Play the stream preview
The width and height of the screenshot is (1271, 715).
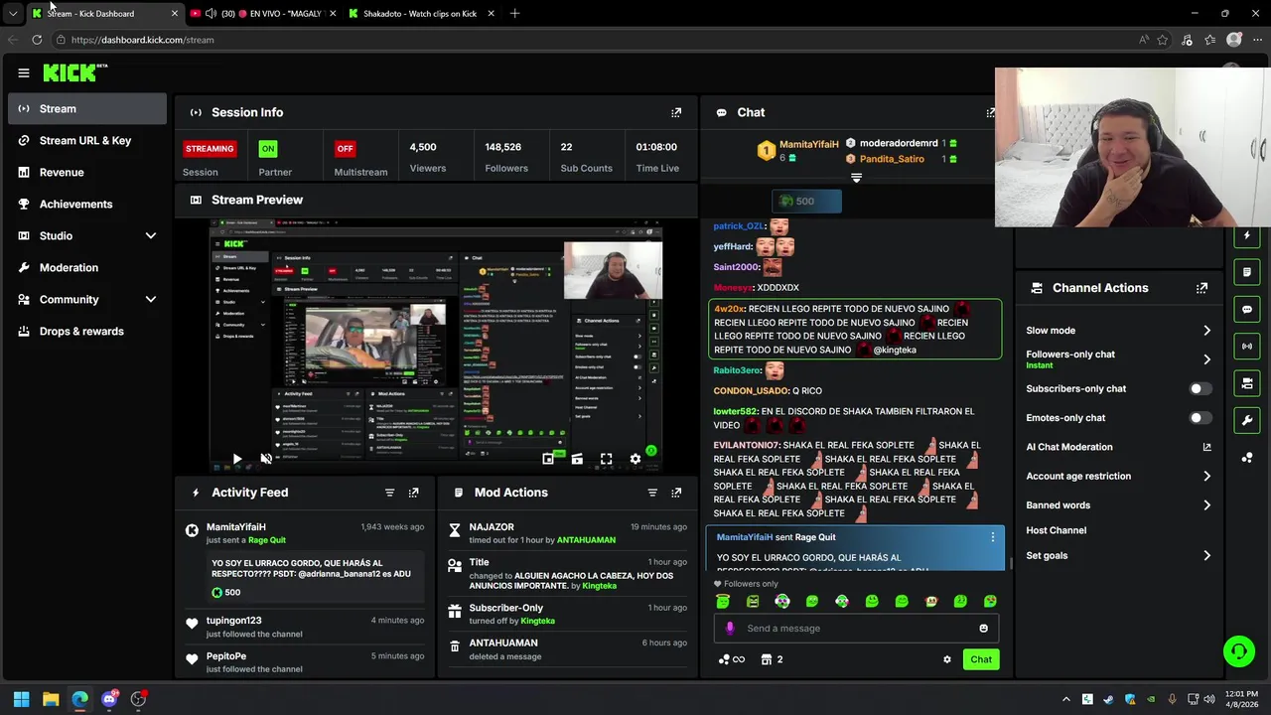click(236, 459)
